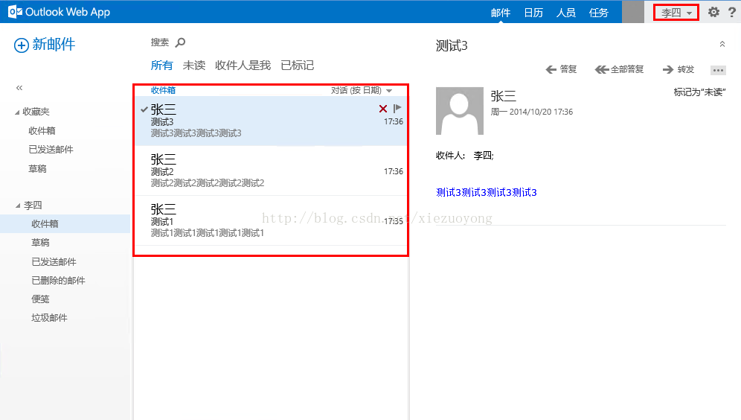This screenshot has width=741, height=420.
Task: Click the 测试3 subject title in reading pane
Action: (452, 46)
